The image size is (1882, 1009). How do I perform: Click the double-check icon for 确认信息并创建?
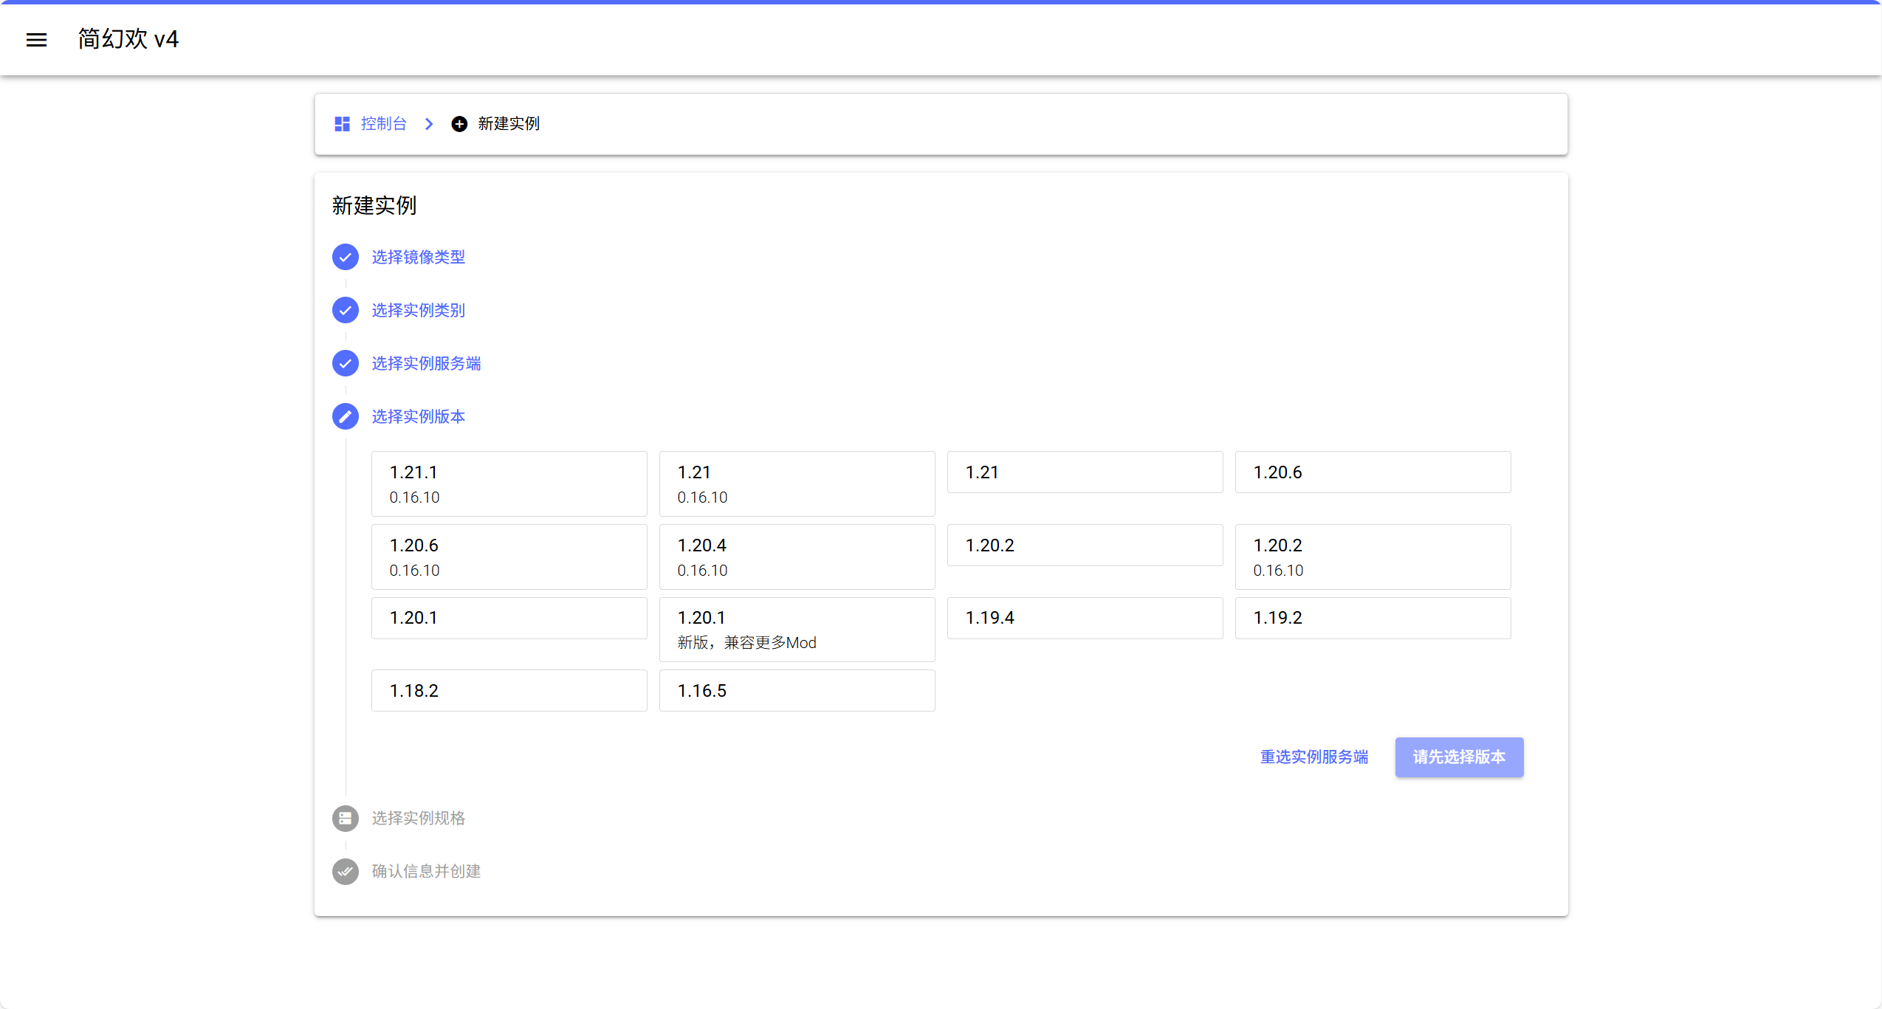[x=345, y=871]
